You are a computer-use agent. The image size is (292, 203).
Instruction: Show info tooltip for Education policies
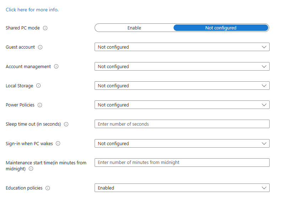pos(48,188)
